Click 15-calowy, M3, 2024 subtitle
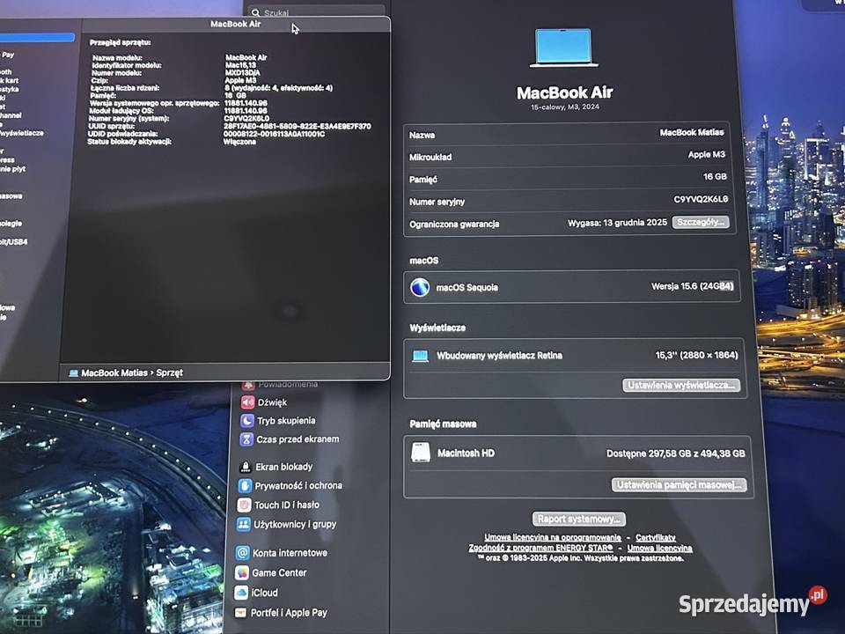This screenshot has height=634, width=845. (565, 107)
